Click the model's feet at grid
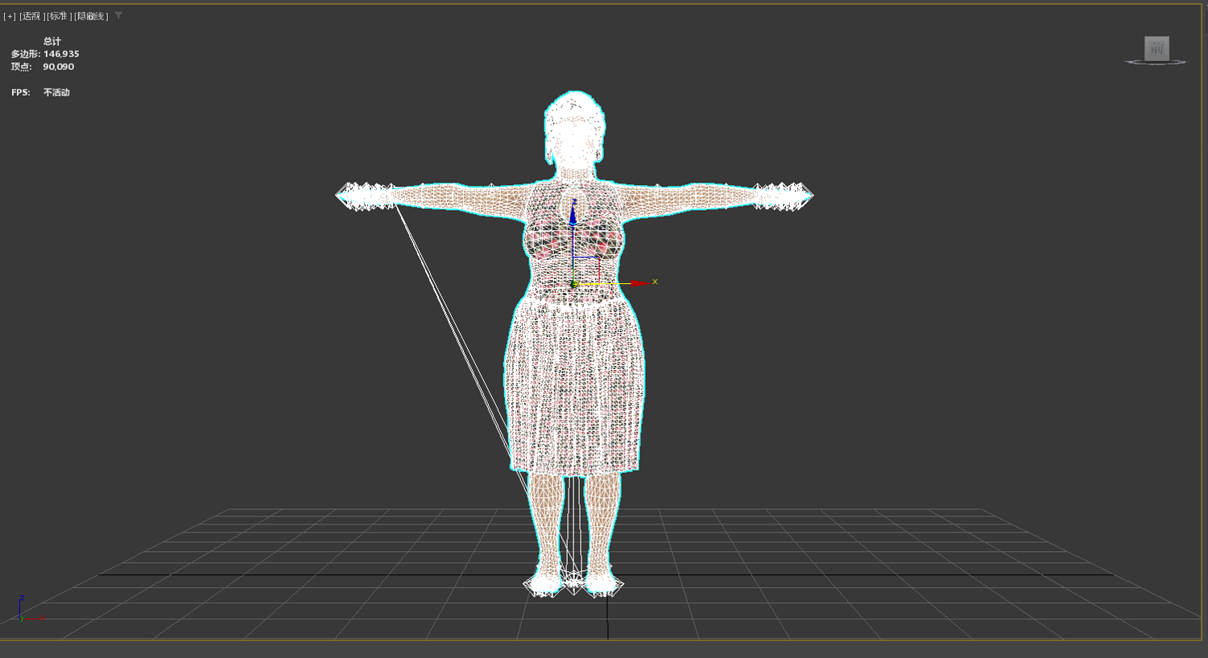 pos(573,583)
